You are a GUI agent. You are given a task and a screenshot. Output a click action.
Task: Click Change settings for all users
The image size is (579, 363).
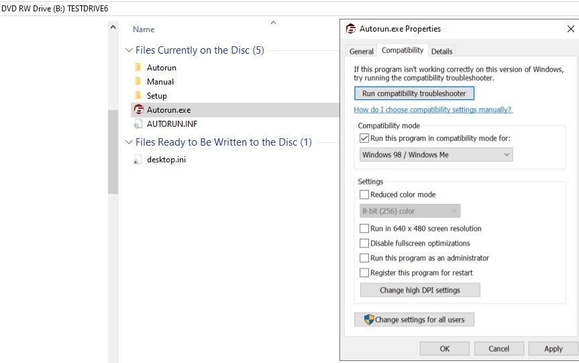click(x=414, y=319)
